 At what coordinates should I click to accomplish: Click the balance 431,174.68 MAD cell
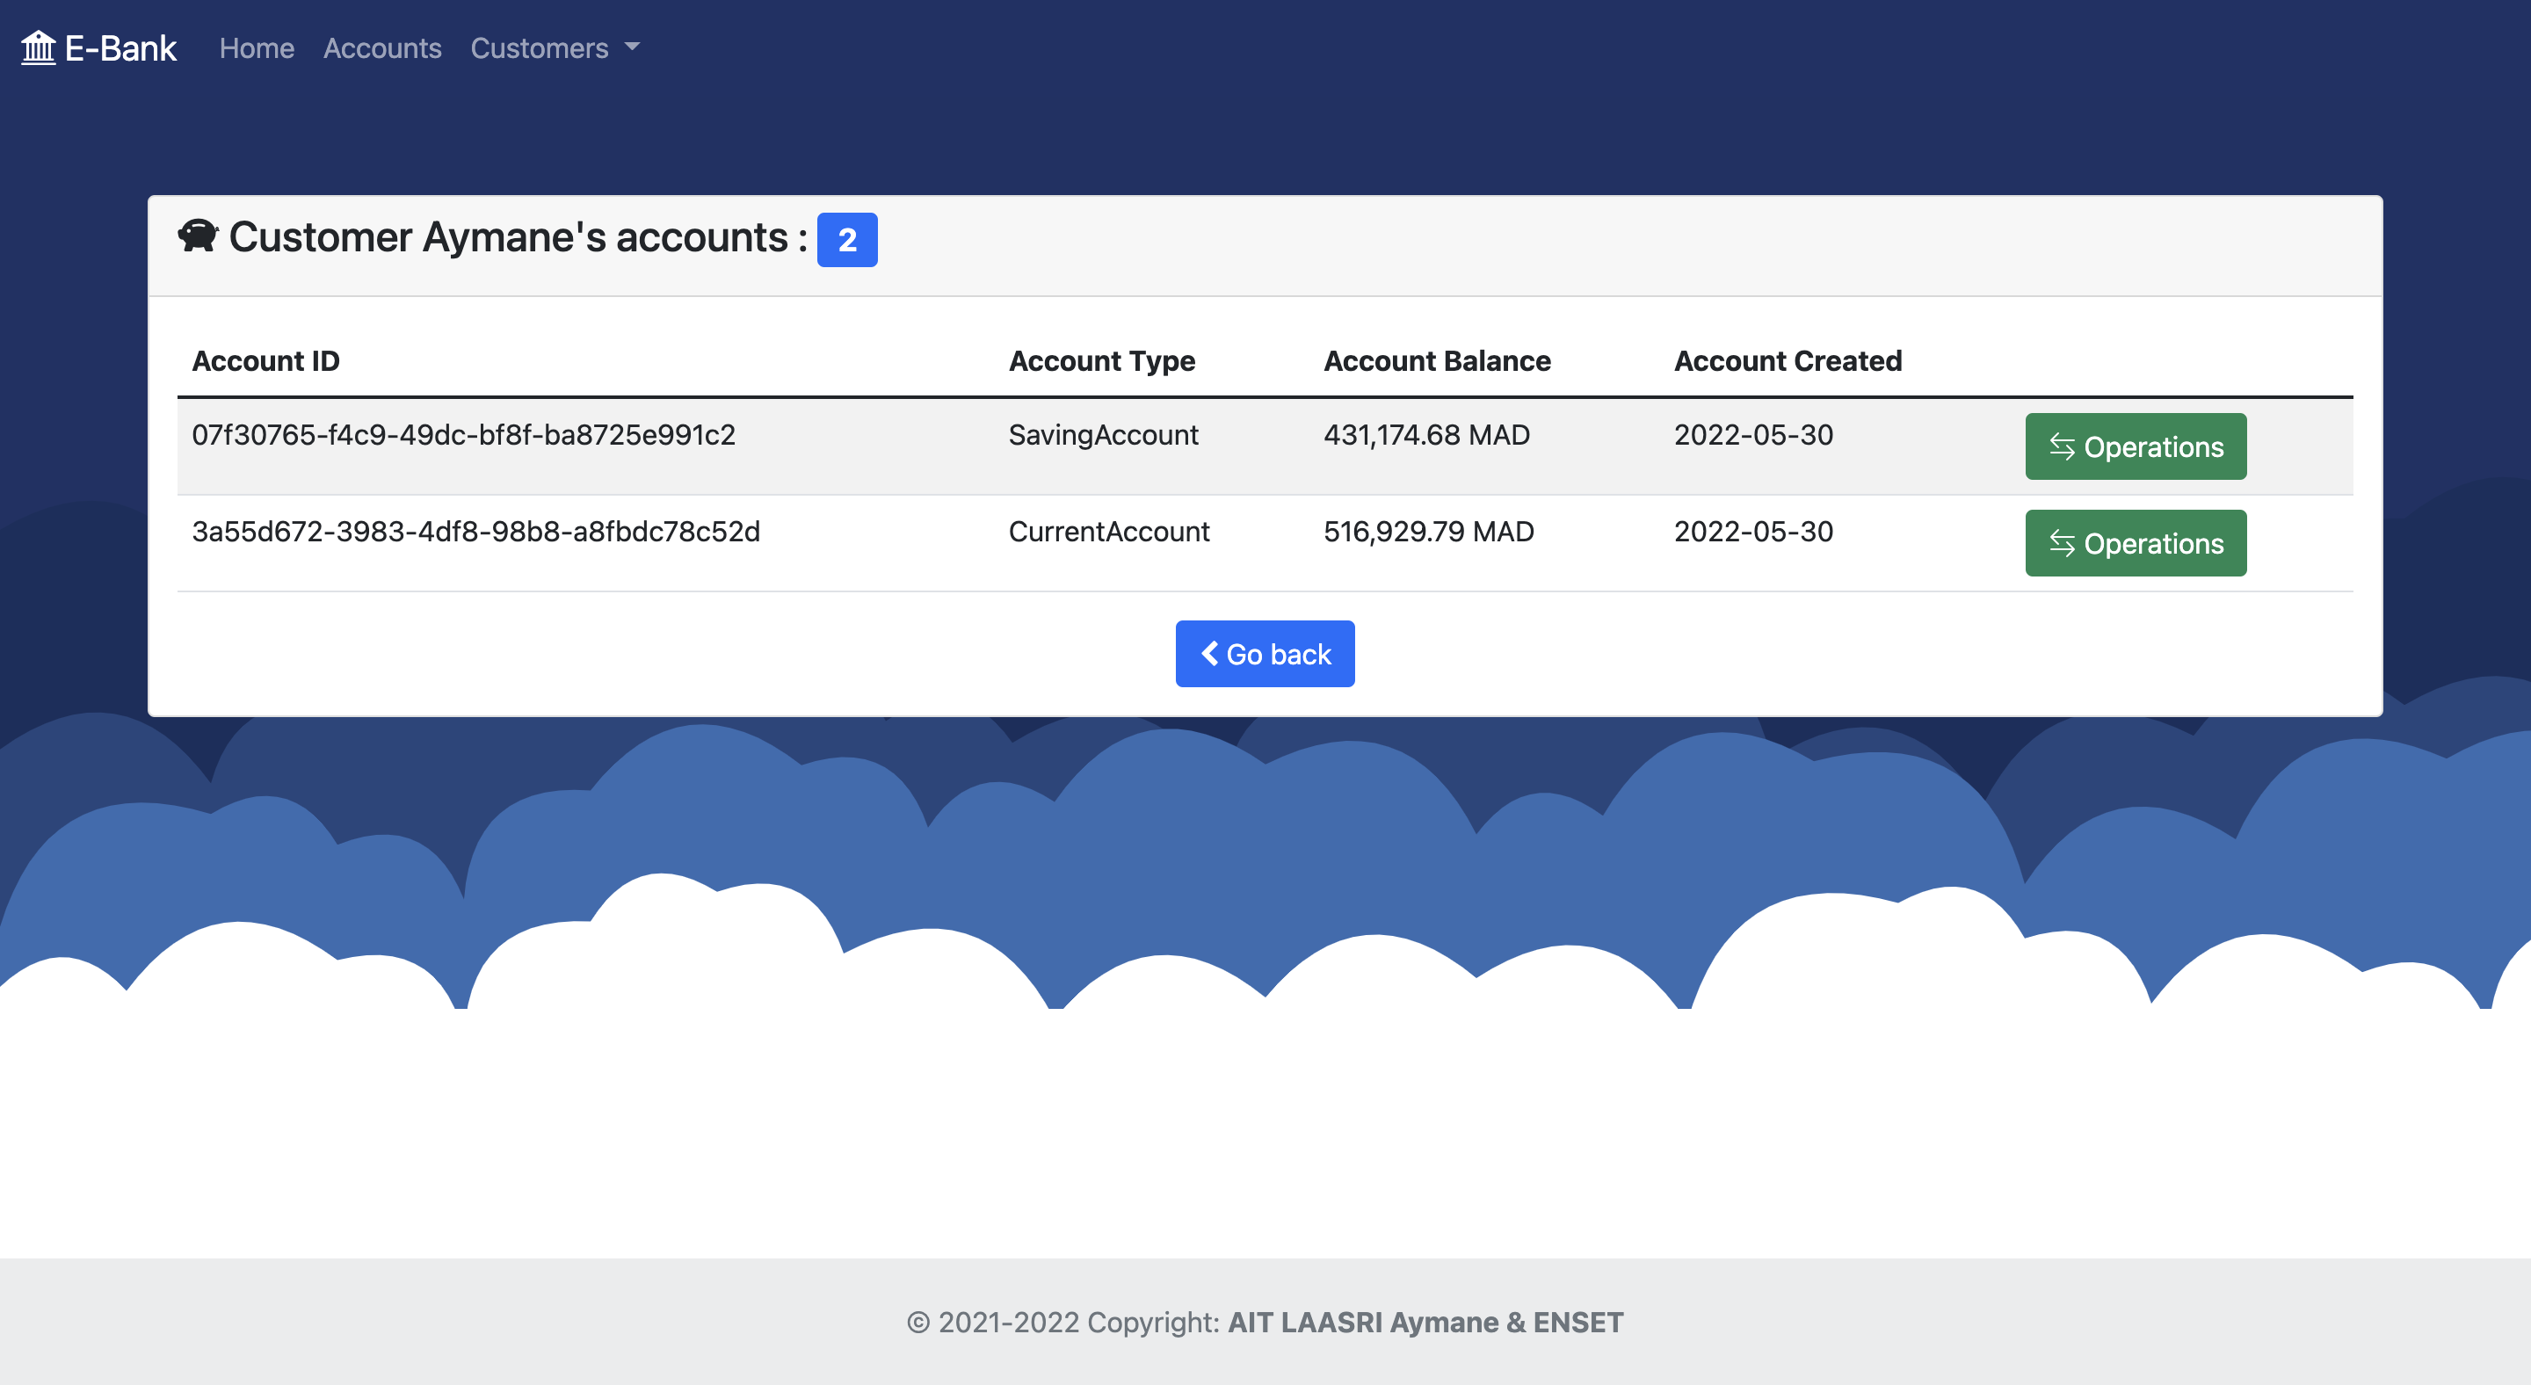point(1426,434)
